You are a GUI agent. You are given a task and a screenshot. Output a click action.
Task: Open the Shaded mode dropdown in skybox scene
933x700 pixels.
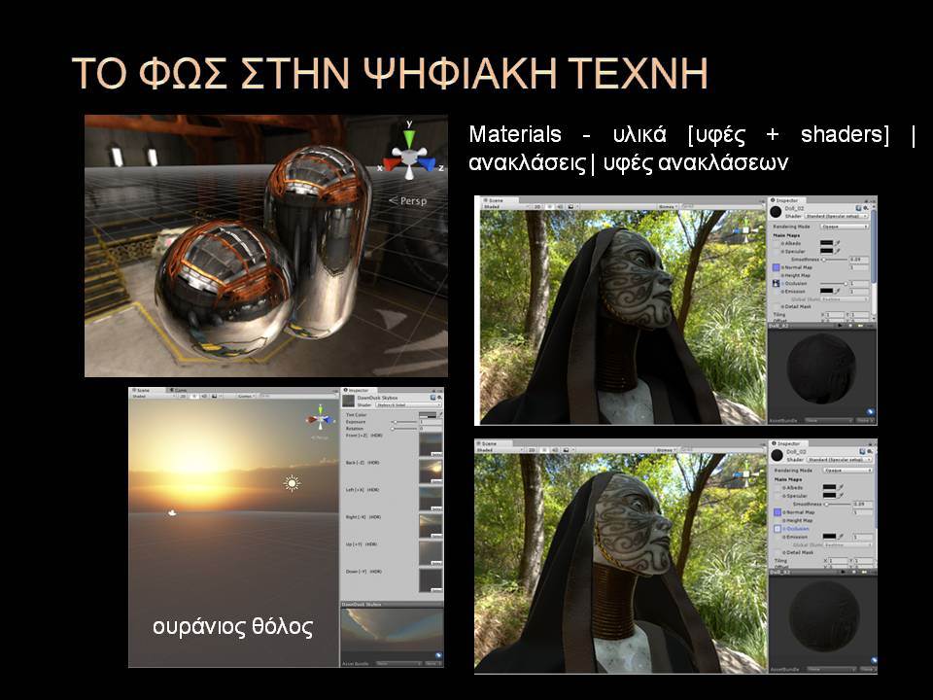[154, 396]
